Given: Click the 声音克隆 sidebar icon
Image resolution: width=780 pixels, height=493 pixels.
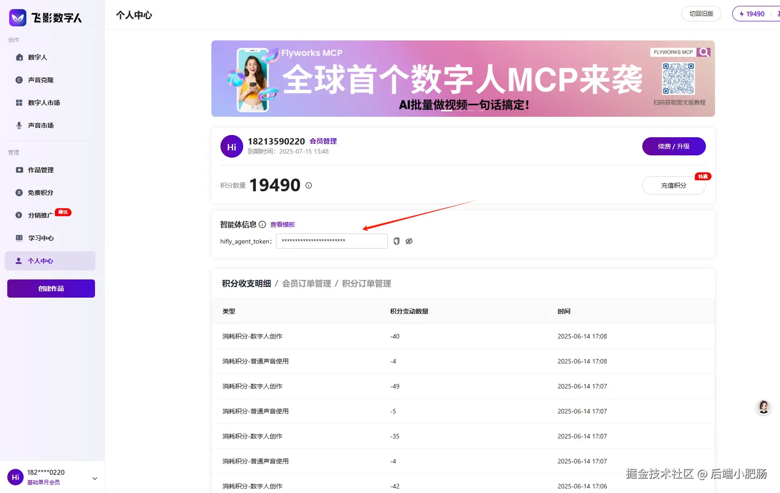Looking at the screenshot, I should (19, 80).
